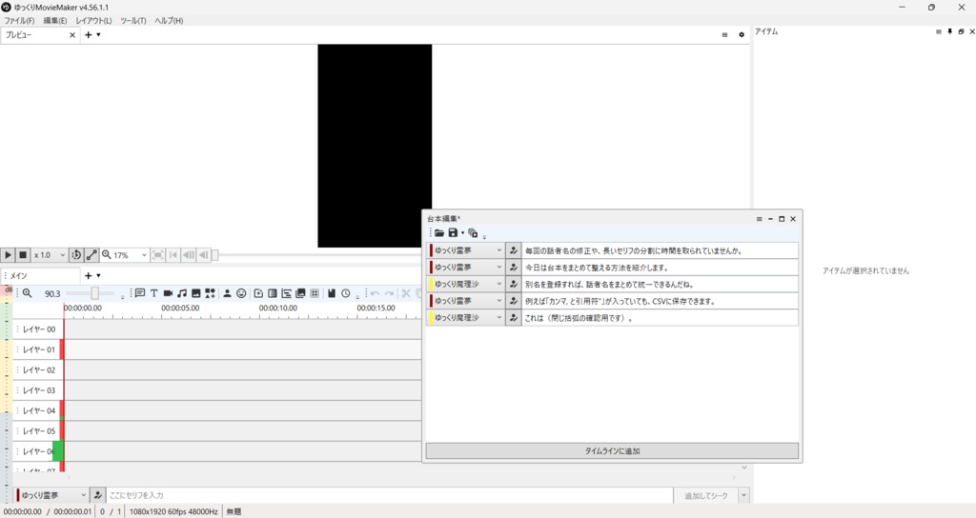Open the ヘルプ(H) menu
The image size is (976, 518).
[169, 21]
